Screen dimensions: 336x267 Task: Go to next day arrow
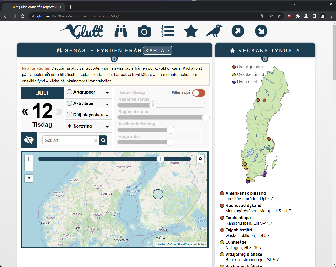(x=59, y=112)
